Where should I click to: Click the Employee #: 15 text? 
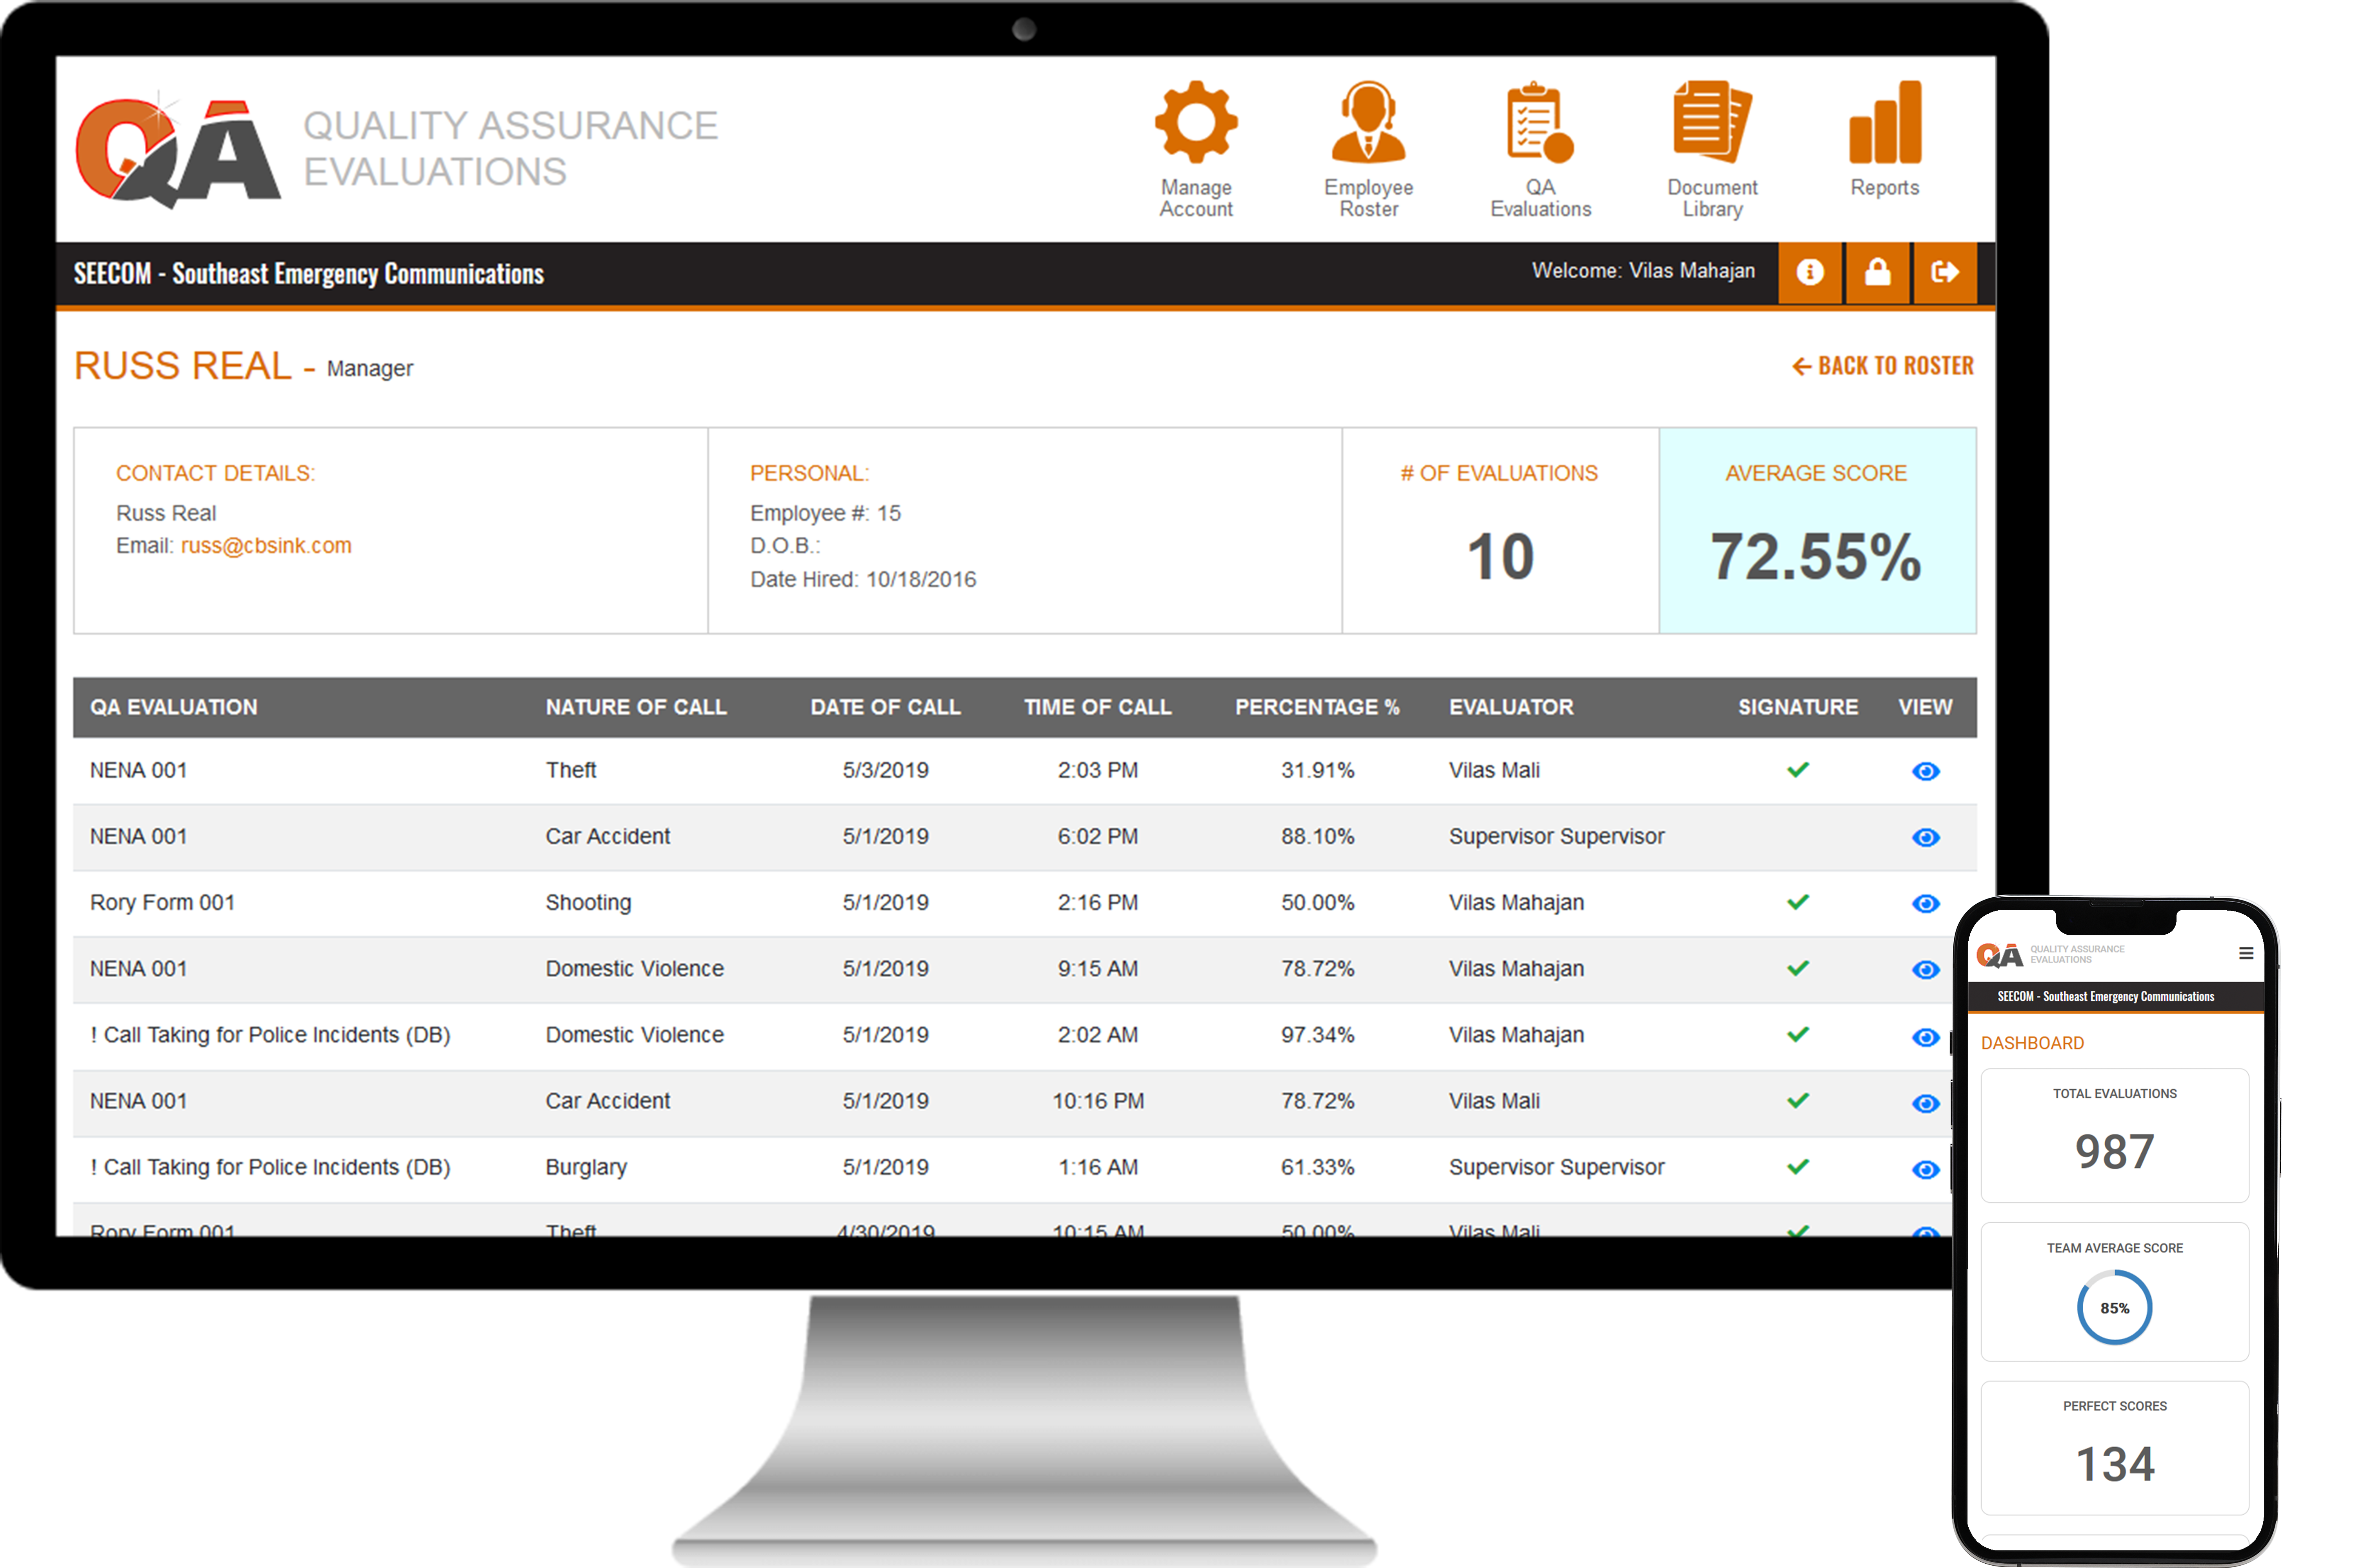tap(826, 513)
